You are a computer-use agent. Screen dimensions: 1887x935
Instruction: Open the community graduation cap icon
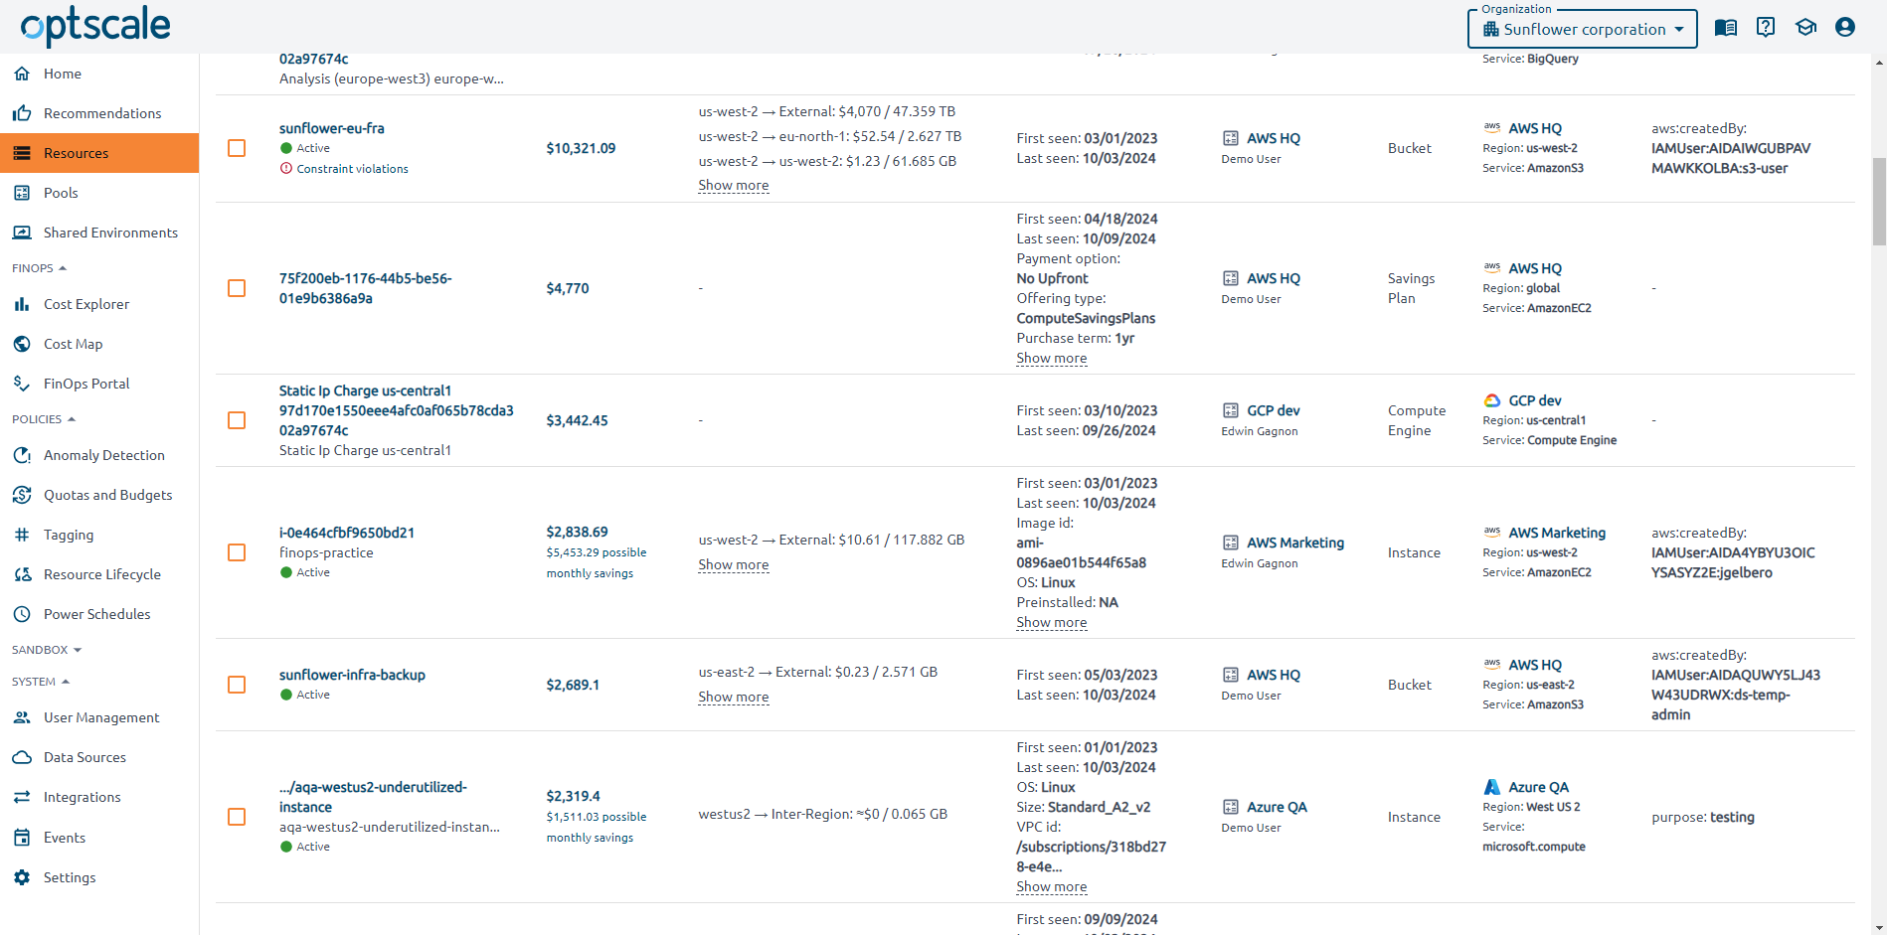tap(1805, 28)
